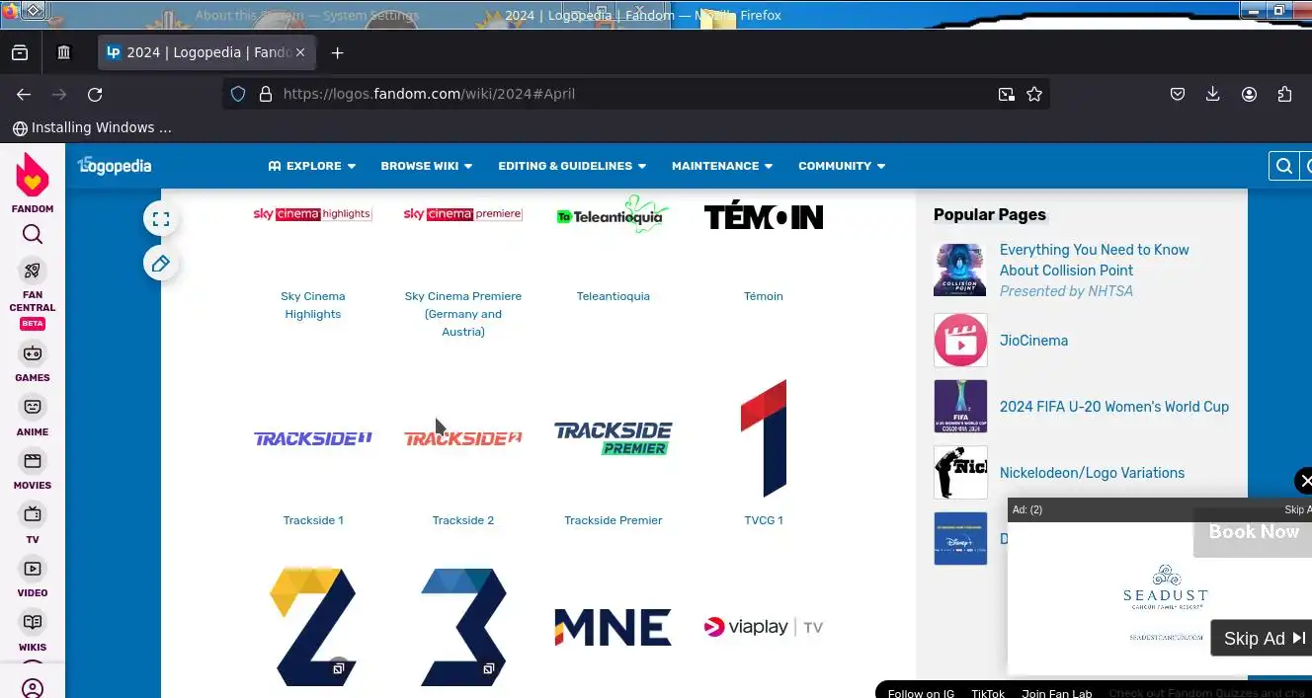The image size is (1312, 698).
Task: Click wiki search icon in header
Action: [1283, 166]
